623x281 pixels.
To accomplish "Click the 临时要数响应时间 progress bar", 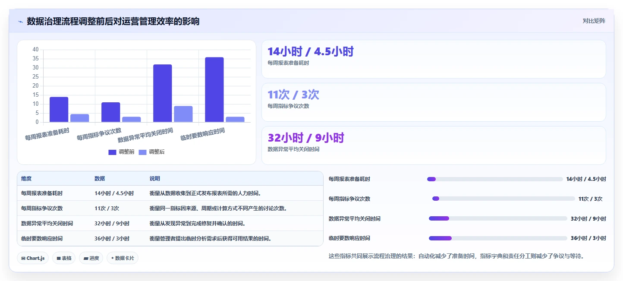I will click(498, 238).
